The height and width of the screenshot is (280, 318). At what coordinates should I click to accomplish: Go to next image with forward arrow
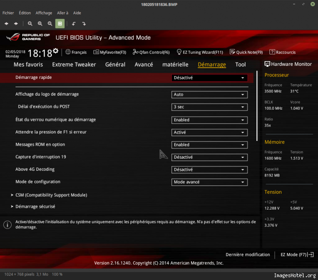point(16,24)
